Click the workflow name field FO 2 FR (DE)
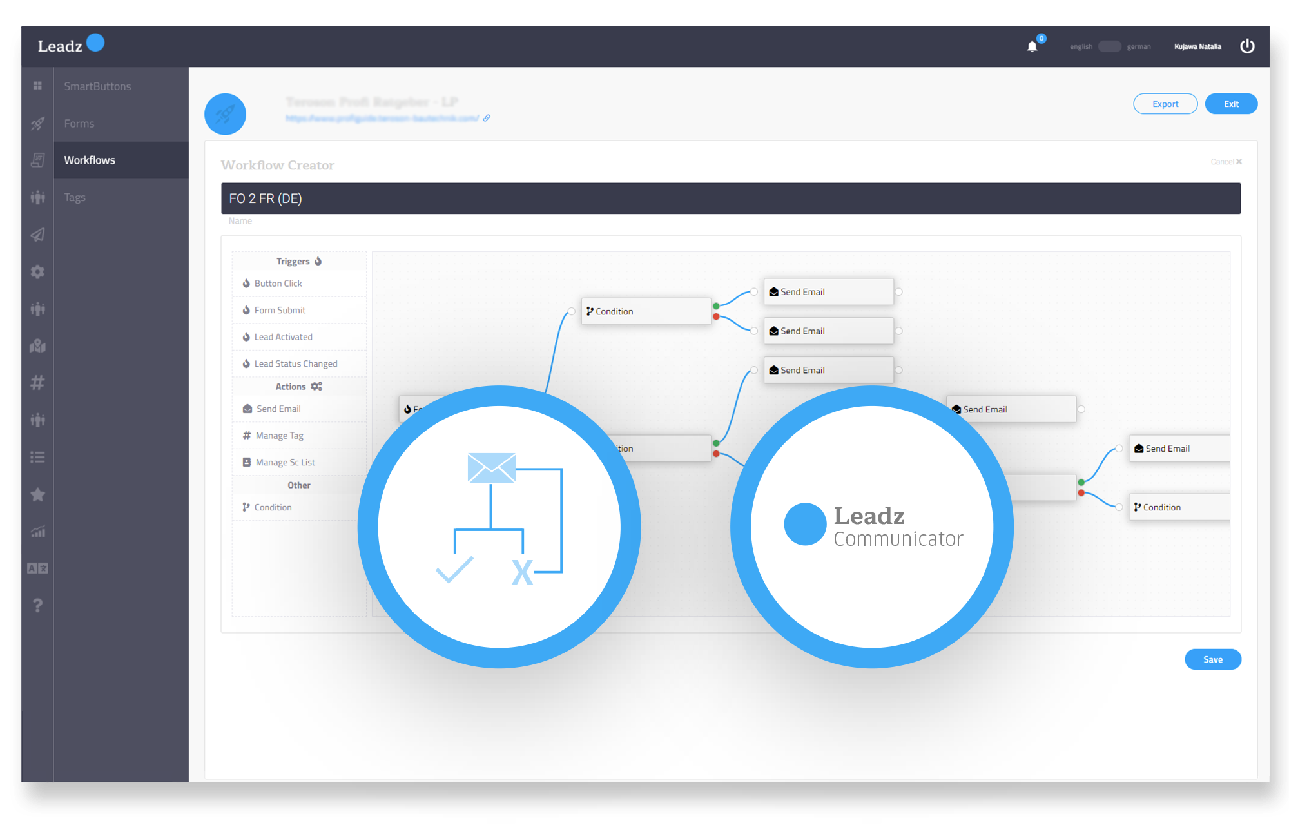Image resolution: width=1289 pixels, height=832 pixels. (731, 198)
